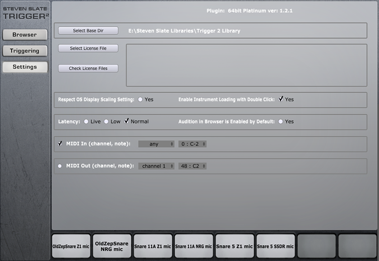The height and width of the screenshot is (261, 379).
Task: Click Check License Files button
Action: [88, 68]
